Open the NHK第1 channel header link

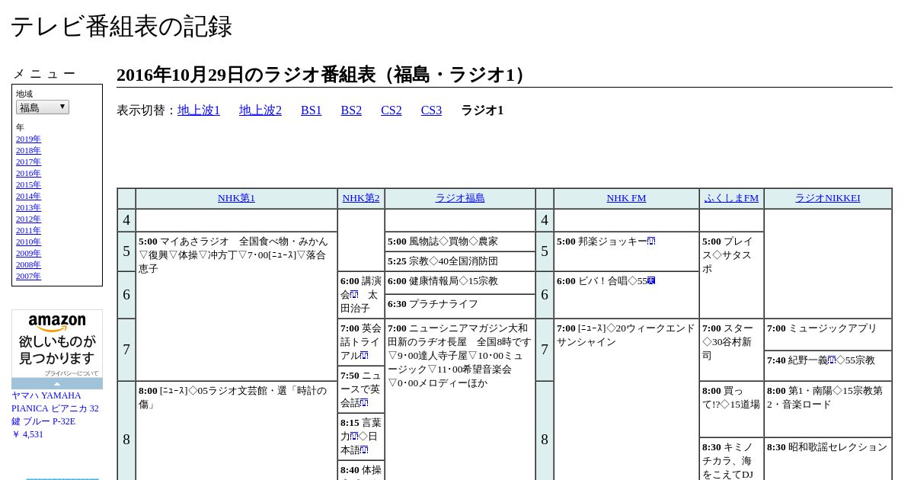pos(236,198)
